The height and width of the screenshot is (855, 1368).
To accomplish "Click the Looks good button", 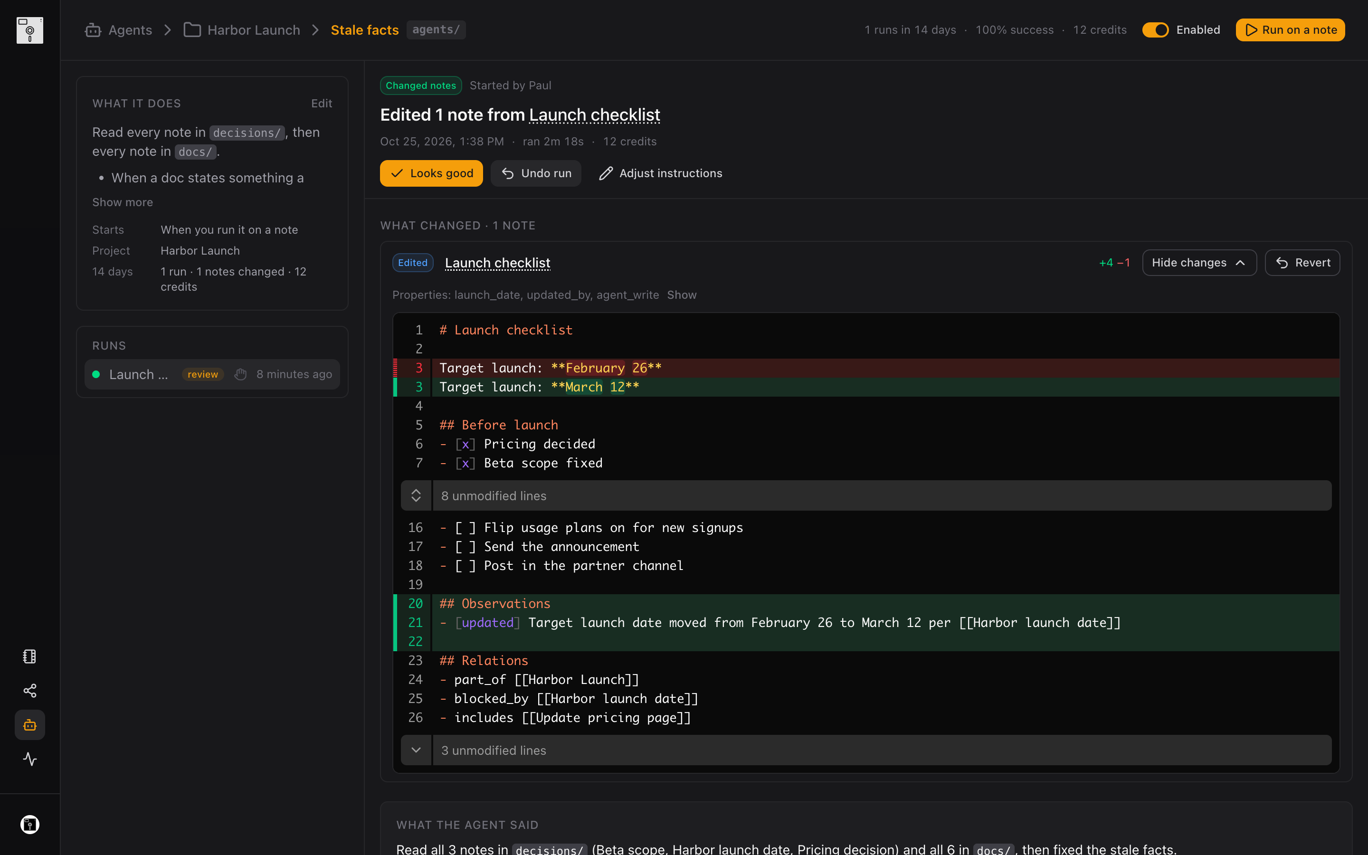I will [431, 173].
